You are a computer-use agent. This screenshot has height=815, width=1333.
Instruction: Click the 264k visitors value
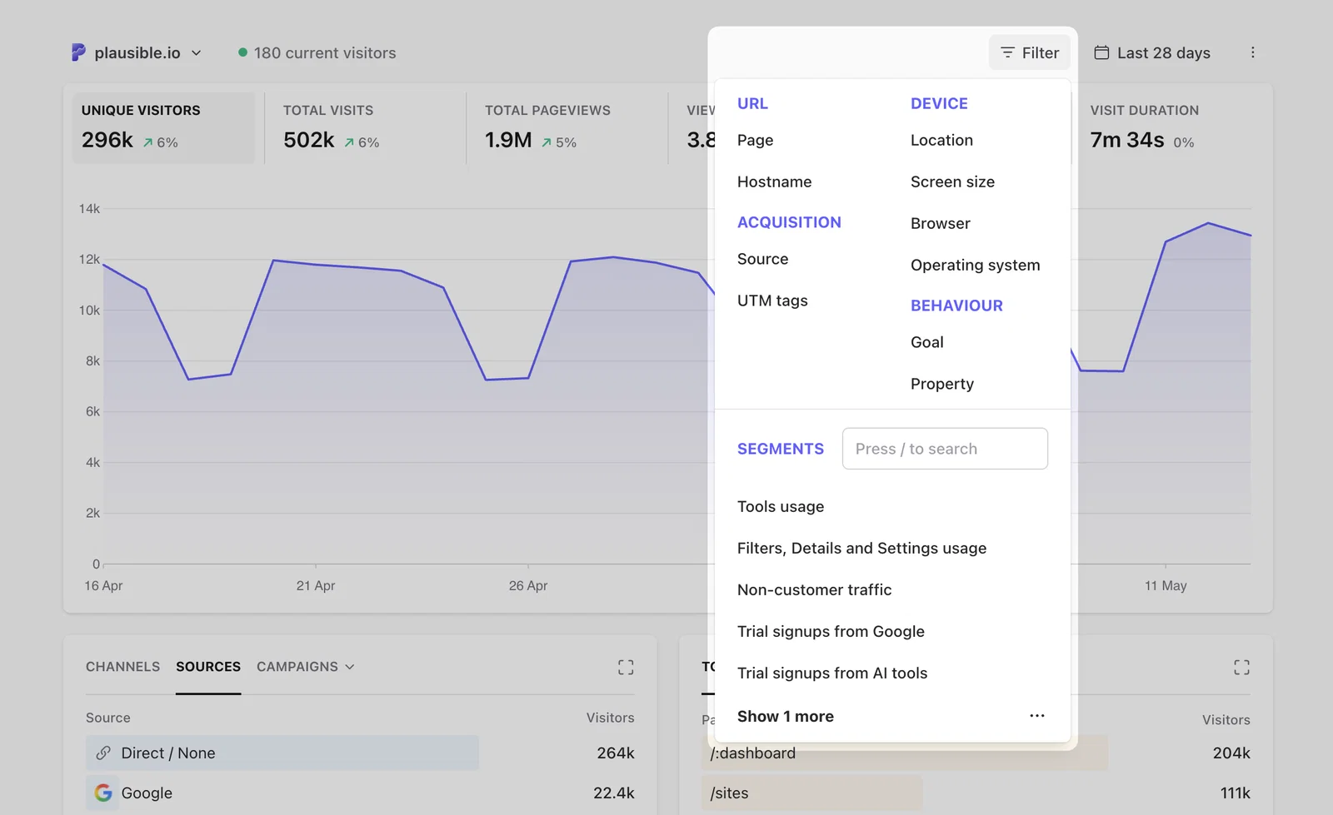pos(616,753)
